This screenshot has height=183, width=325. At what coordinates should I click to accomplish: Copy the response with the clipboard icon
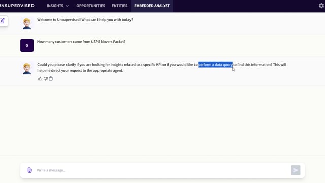[x=51, y=78]
